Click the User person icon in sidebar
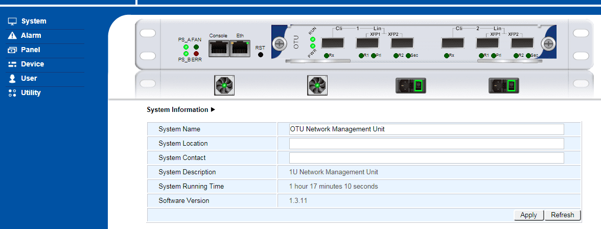Viewport: 601px width, 229px height. click(12, 79)
